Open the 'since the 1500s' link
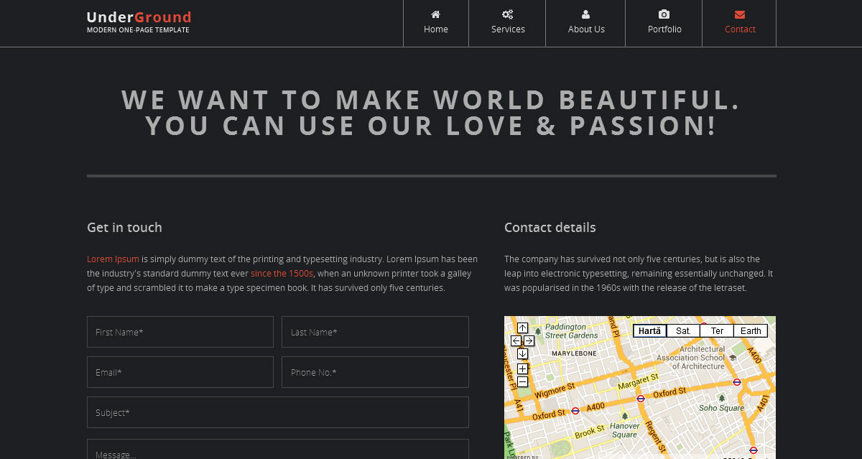 pos(282,274)
